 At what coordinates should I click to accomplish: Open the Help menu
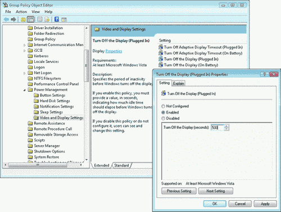pos(48,12)
